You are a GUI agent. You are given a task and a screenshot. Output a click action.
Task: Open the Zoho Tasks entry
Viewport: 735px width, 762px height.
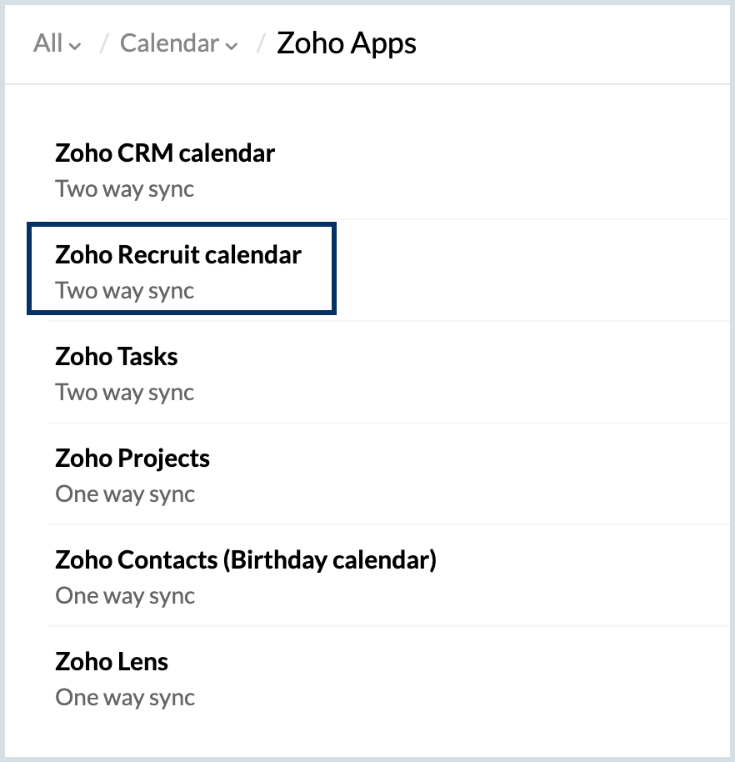tap(117, 357)
